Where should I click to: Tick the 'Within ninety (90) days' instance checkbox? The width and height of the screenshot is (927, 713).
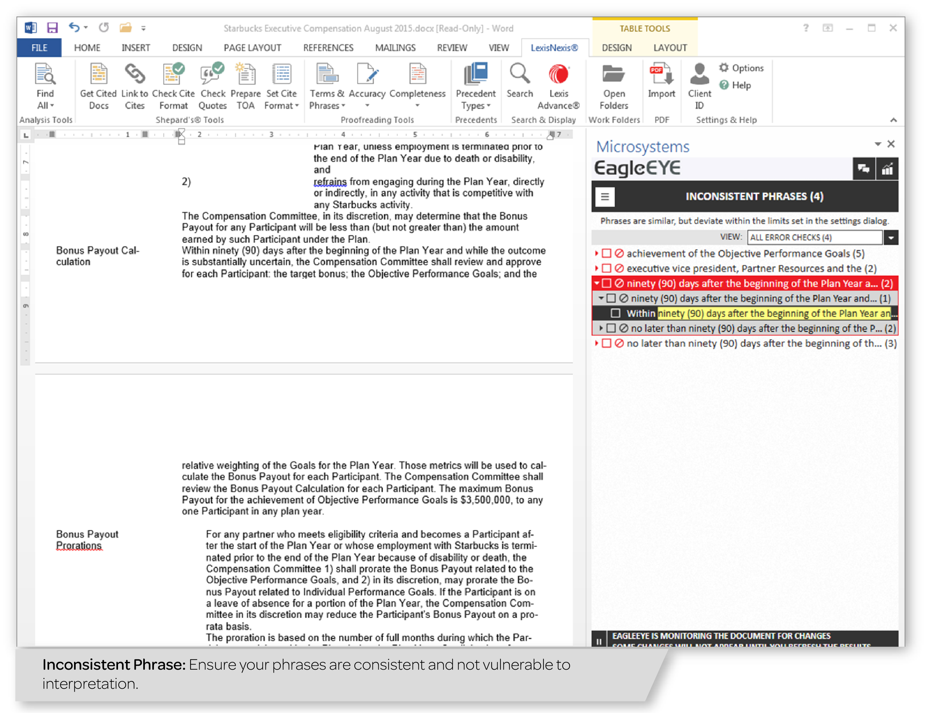pyautogui.click(x=615, y=313)
